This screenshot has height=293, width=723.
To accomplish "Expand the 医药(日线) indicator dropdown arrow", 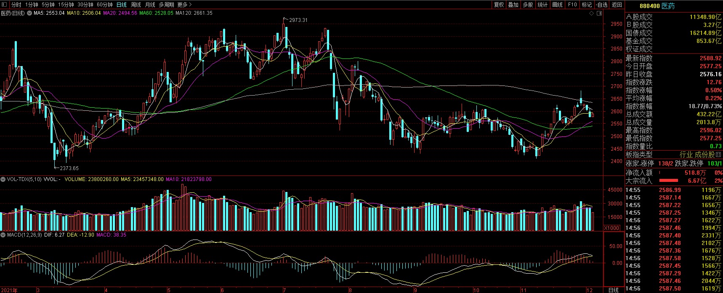I will coord(29,13).
